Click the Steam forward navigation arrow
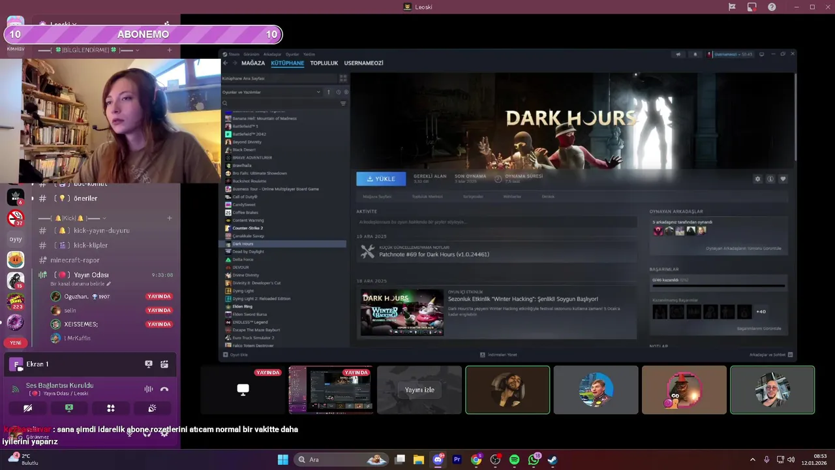 (x=234, y=63)
